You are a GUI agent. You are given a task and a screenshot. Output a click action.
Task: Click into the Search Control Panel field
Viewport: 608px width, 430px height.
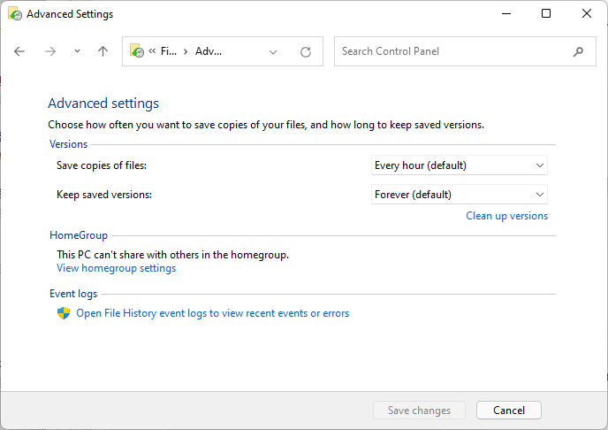(451, 51)
